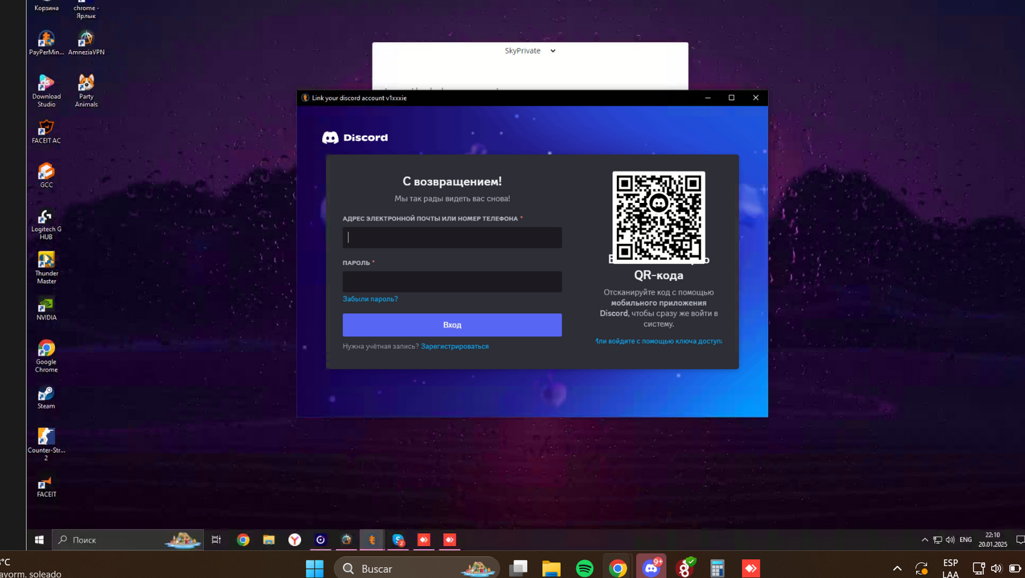Image resolution: width=1025 pixels, height=578 pixels.
Task: Click the Зарегистрироваться link
Action: point(455,346)
